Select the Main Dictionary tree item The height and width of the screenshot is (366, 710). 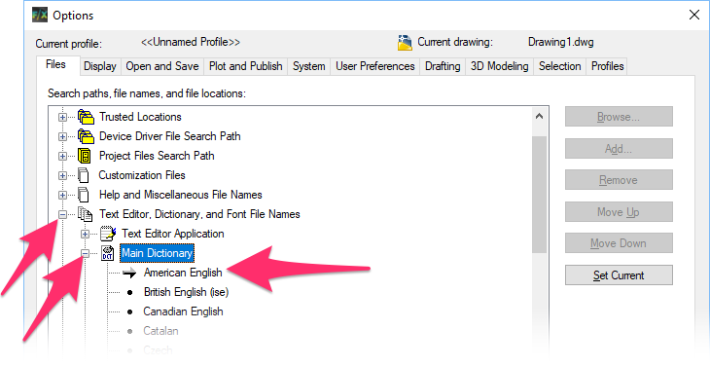tap(158, 253)
